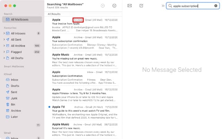Open the iCloud Later mailbox

click(x=14, y=117)
